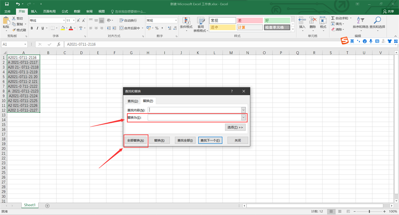Click the Replace with (替换为) input field
The height and width of the screenshot is (215, 399).
point(194,118)
